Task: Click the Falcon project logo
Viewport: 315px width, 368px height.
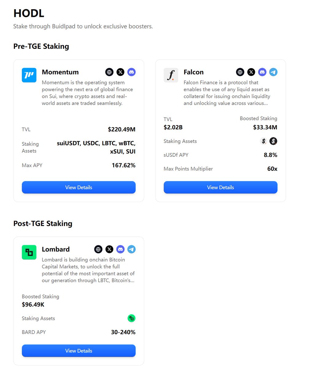Action: [x=171, y=75]
